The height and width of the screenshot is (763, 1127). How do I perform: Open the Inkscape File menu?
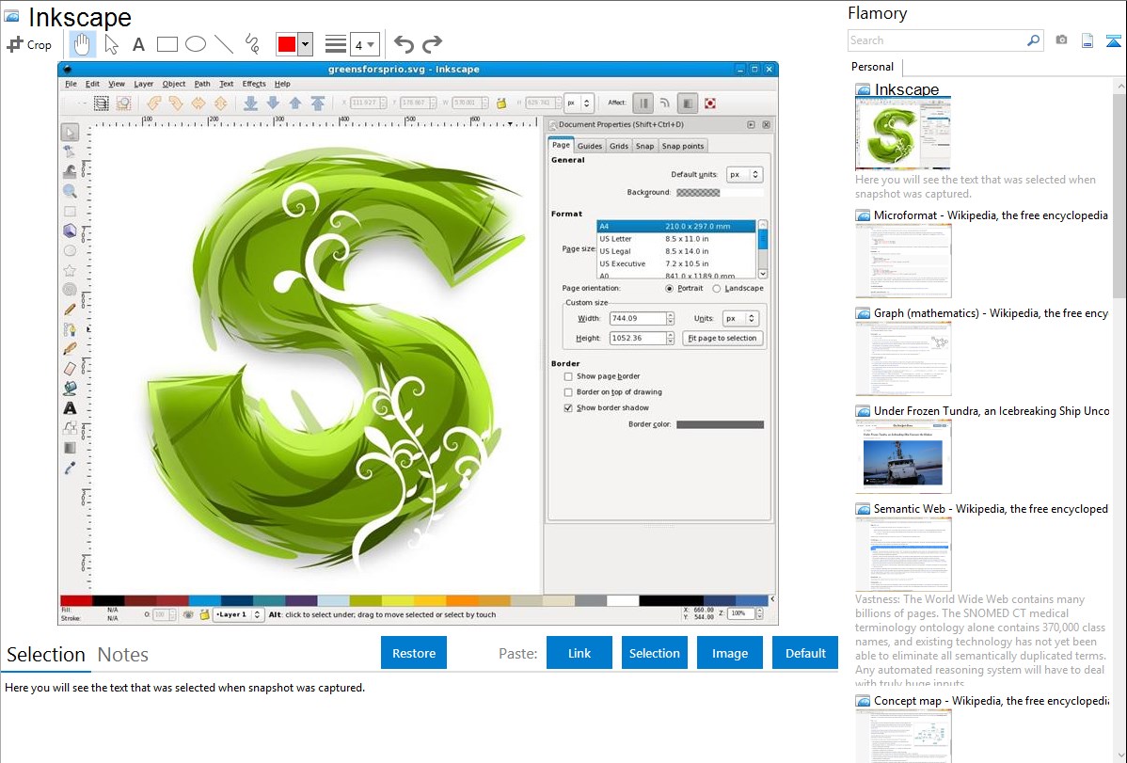pos(71,84)
